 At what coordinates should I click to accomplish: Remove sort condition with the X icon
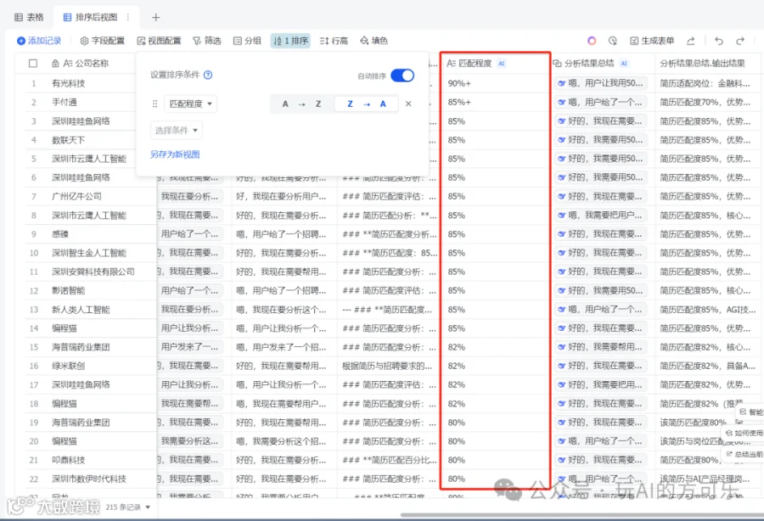click(408, 104)
